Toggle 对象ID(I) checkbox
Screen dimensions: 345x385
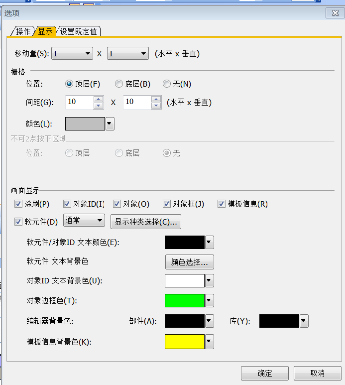67,204
